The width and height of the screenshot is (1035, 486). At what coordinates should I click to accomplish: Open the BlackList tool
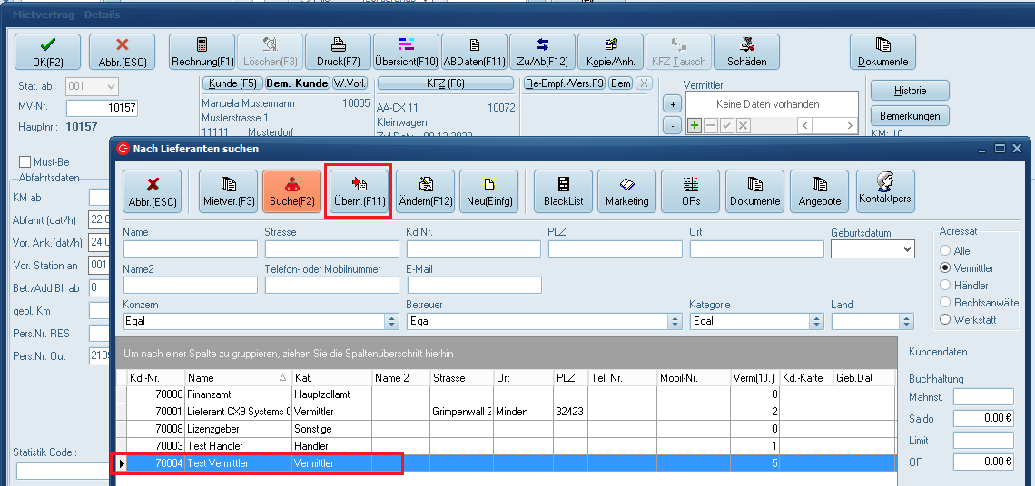[563, 191]
